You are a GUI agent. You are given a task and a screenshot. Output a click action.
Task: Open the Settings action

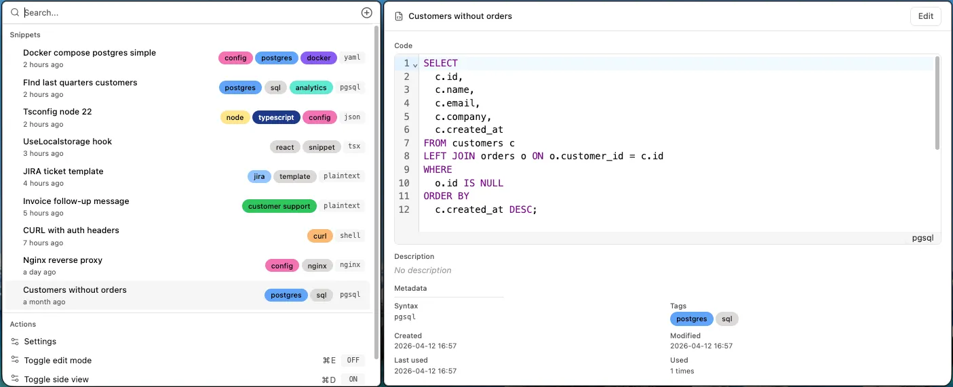pyautogui.click(x=41, y=342)
